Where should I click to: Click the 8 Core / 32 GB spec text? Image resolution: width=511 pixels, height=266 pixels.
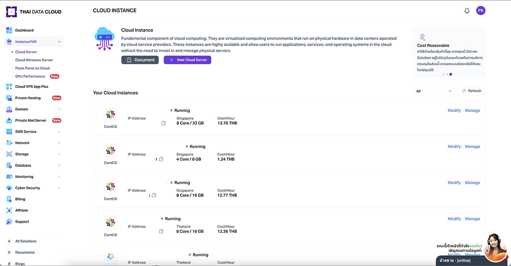(190, 123)
